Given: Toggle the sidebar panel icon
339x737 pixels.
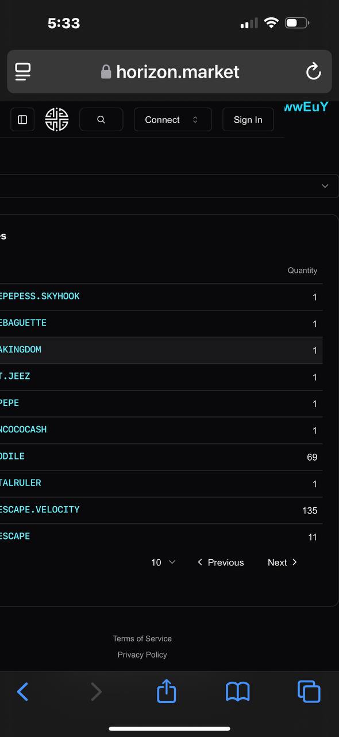Looking at the screenshot, I should [22, 120].
